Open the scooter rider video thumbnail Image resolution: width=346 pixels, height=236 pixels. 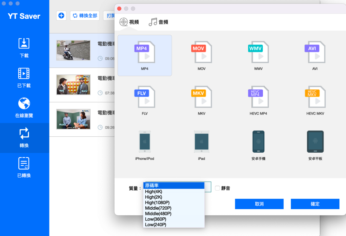73,50
